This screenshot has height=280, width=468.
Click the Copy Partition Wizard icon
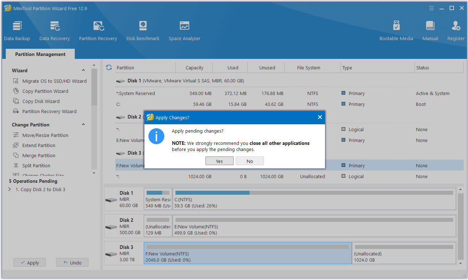pyautogui.click(x=16, y=91)
